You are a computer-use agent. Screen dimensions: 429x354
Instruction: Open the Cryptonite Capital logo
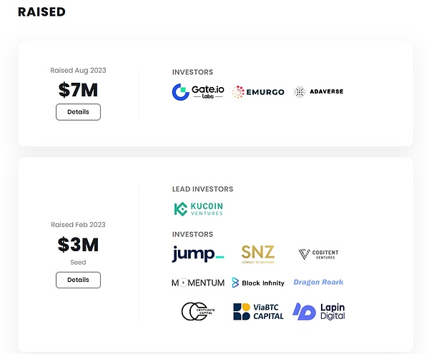pyautogui.click(x=198, y=311)
